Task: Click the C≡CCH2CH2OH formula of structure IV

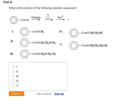Action: coord(92,33)
